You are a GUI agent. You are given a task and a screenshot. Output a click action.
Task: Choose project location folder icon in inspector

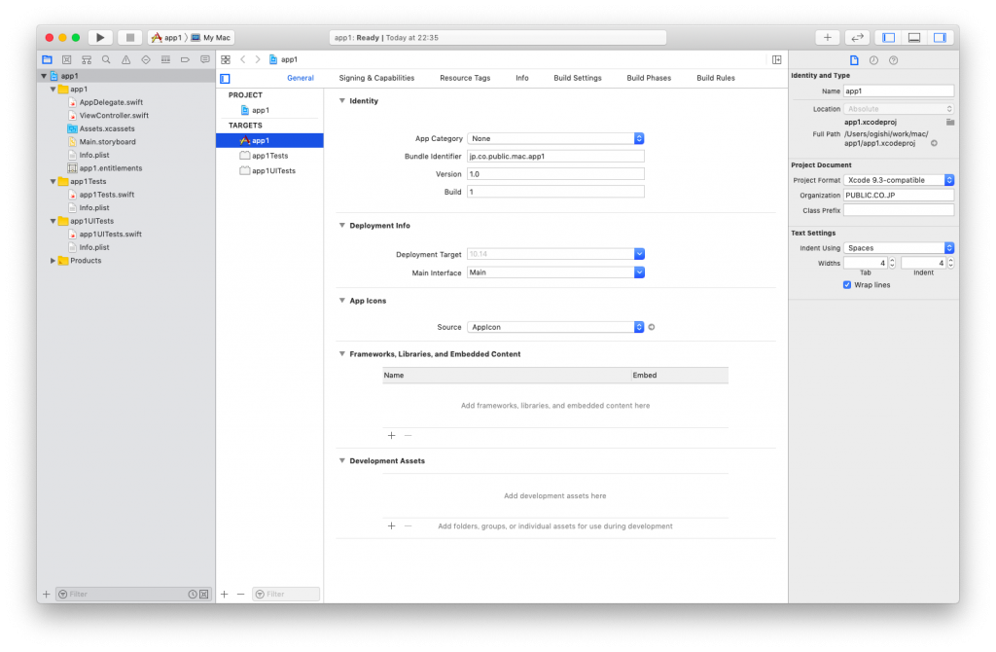pos(949,122)
